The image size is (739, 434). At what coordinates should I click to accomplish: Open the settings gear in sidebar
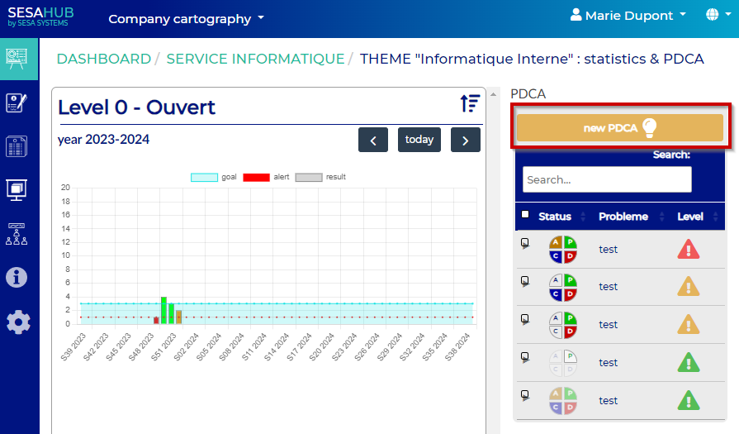(18, 322)
